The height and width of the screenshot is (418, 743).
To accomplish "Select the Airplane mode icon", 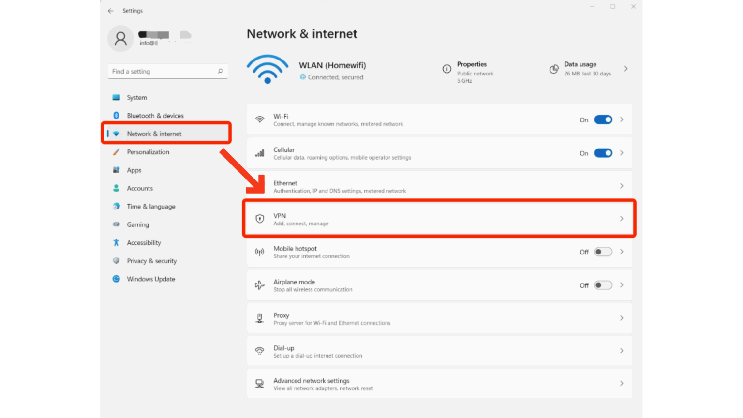I will pos(260,285).
